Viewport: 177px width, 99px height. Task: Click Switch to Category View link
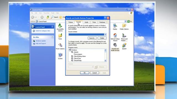[43, 31]
